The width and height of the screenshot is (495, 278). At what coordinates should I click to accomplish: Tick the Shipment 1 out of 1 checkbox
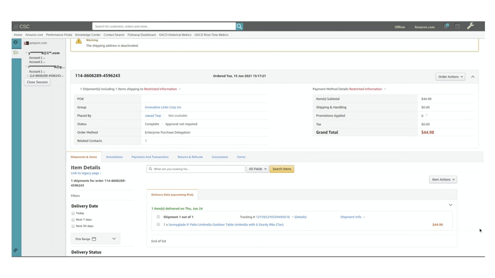click(158, 217)
